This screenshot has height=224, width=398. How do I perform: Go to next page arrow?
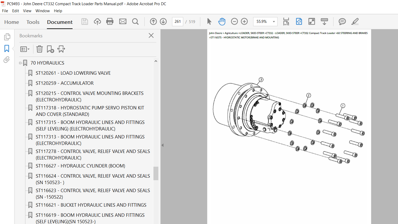pos(163,22)
